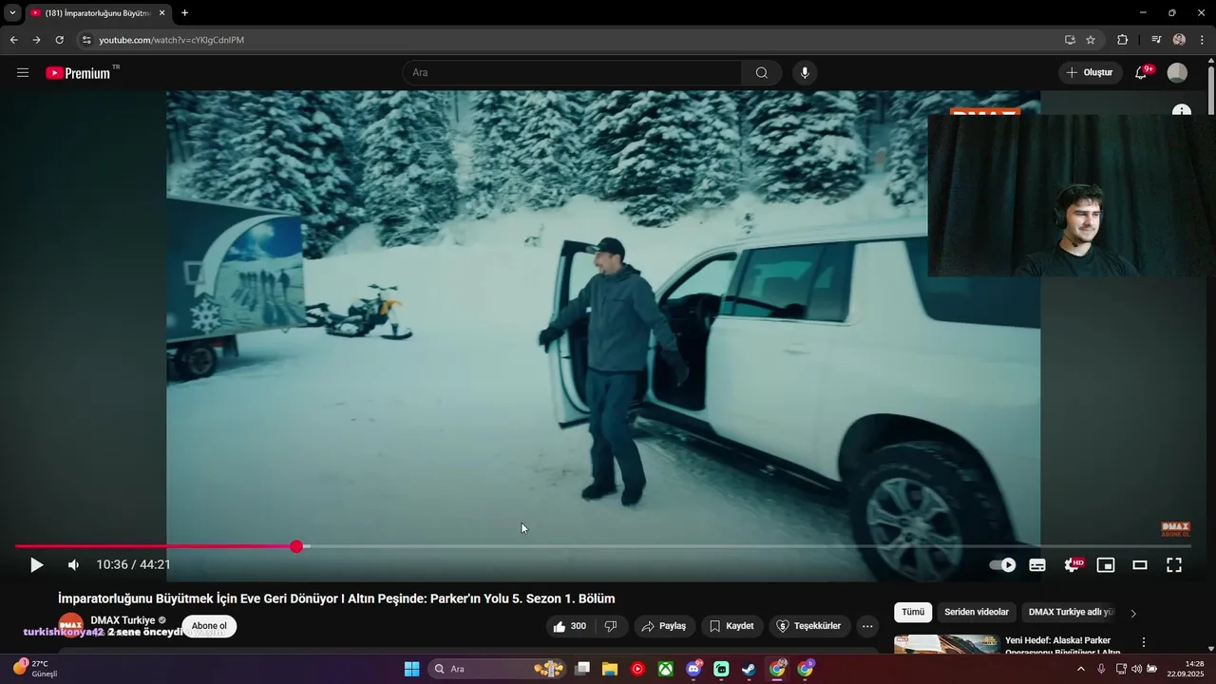Like the video showing 300 likes
This screenshot has width=1216, height=684.
point(570,626)
